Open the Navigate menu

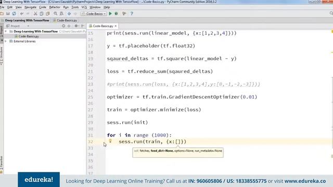[x=30, y=7]
